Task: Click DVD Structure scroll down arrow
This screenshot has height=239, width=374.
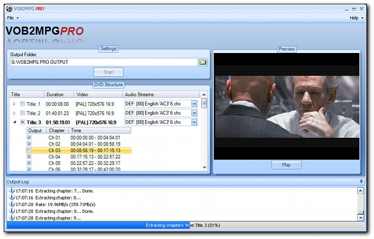Action: click(x=204, y=168)
